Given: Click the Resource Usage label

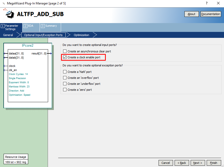Looking at the screenshot, I should 16,157.
